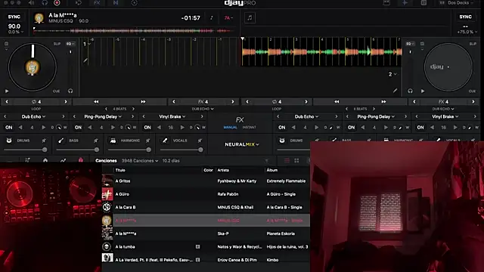Sort library by Álbum column header
This screenshot has width=484, height=272.
tap(272, 170)
